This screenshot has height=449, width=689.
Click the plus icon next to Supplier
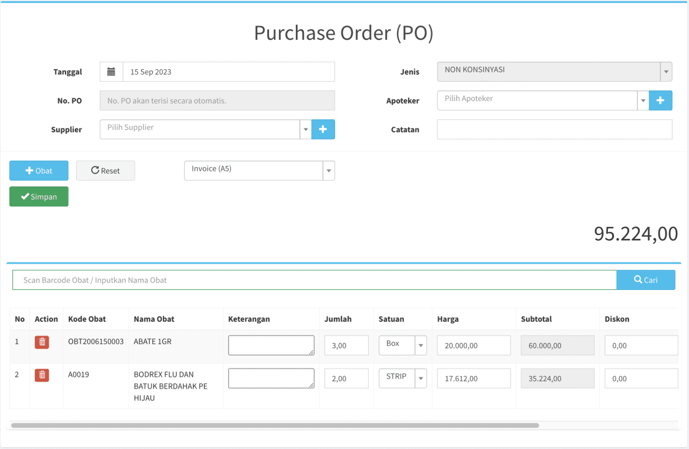click(x=323, y=129)
